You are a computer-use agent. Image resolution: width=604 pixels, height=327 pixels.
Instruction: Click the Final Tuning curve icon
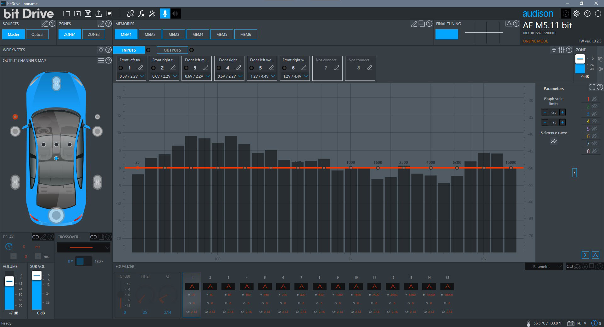(508, 24)
